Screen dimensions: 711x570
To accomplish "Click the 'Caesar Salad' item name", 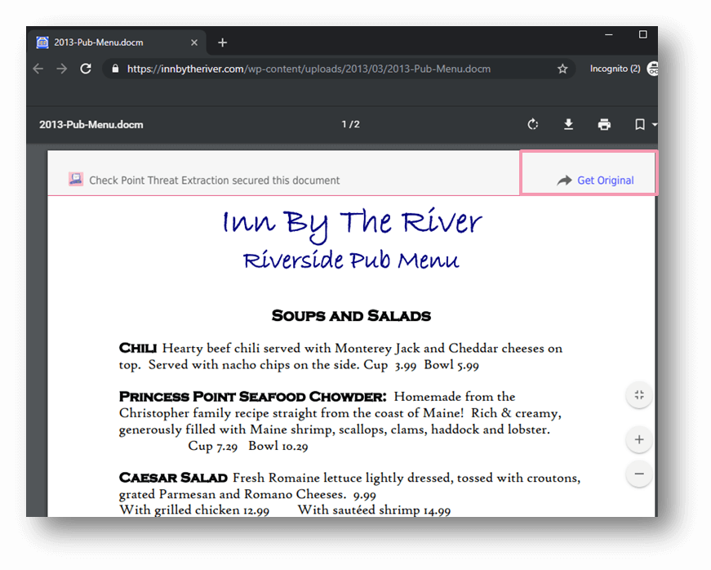I will (x=173, y=478).
